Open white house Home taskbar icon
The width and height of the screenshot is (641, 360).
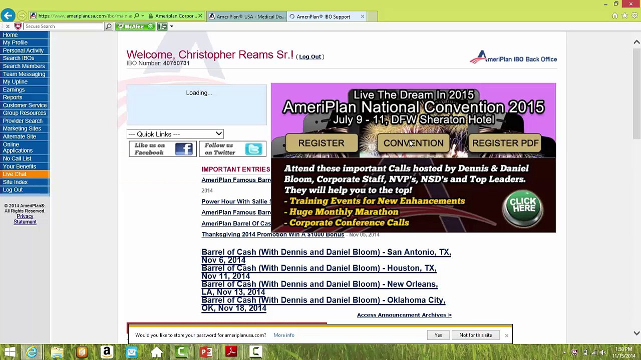point(157,352)
